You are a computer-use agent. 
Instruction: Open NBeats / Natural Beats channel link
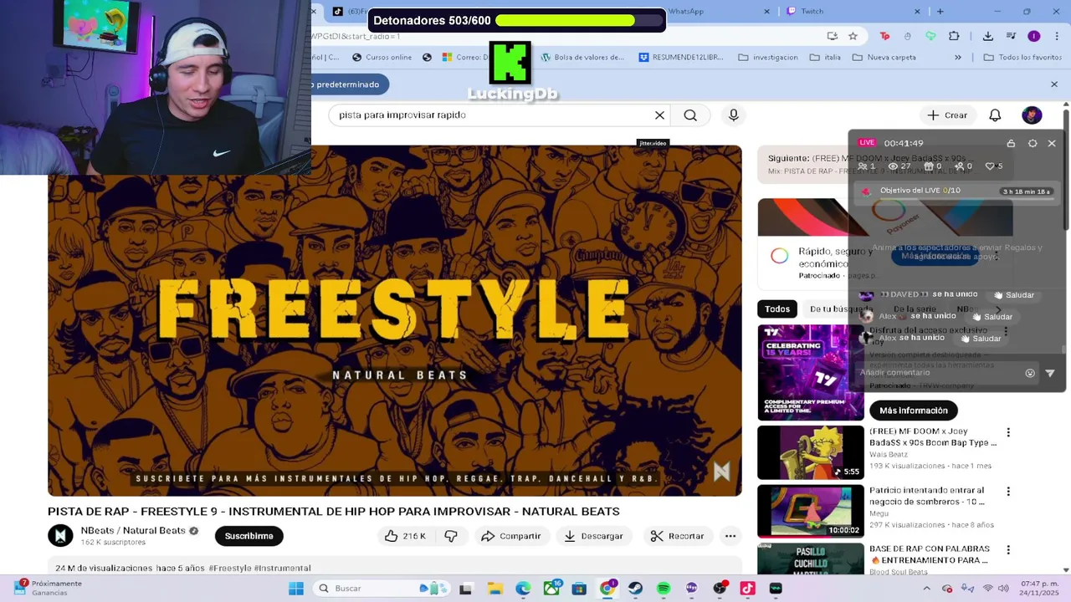[x=133, y=530]
